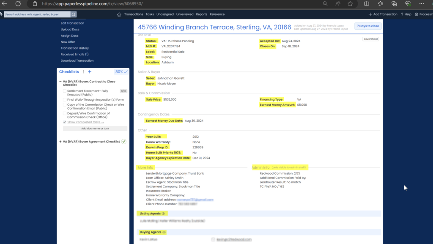Open the coversheet button
433x244 pixels.
pos(370,39)
